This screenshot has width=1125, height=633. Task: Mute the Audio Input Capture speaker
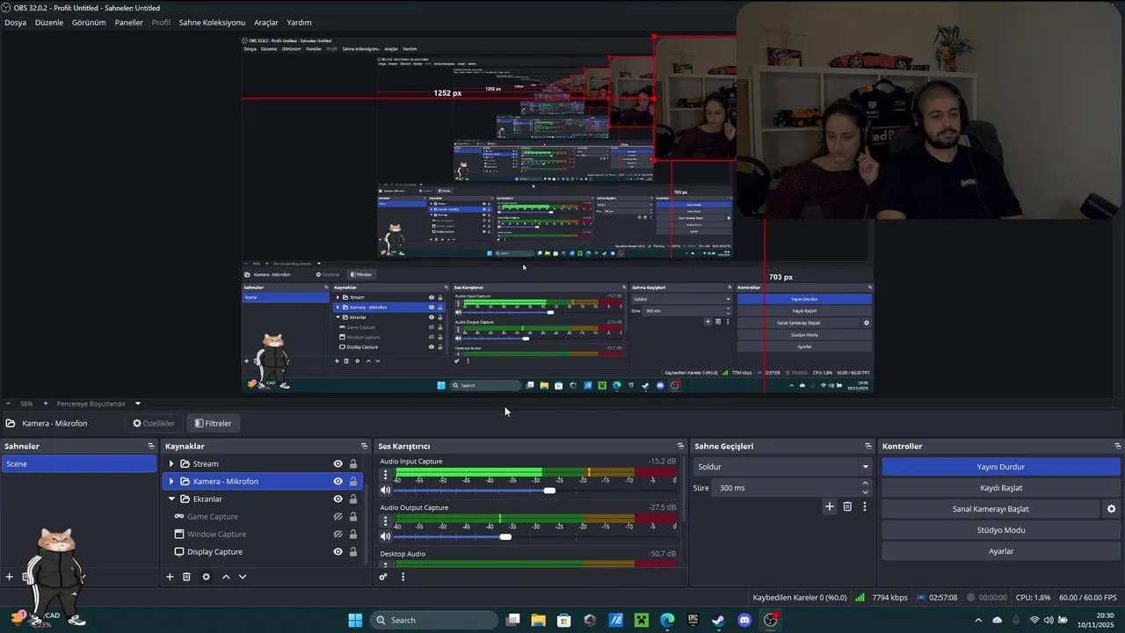coord(385,490)
